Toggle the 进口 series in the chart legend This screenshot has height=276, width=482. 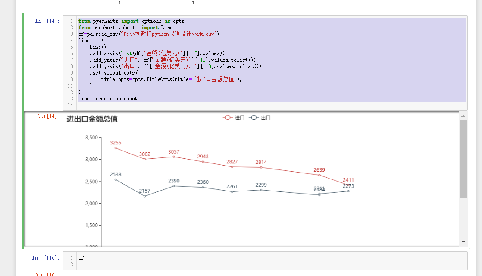[234, 118]
